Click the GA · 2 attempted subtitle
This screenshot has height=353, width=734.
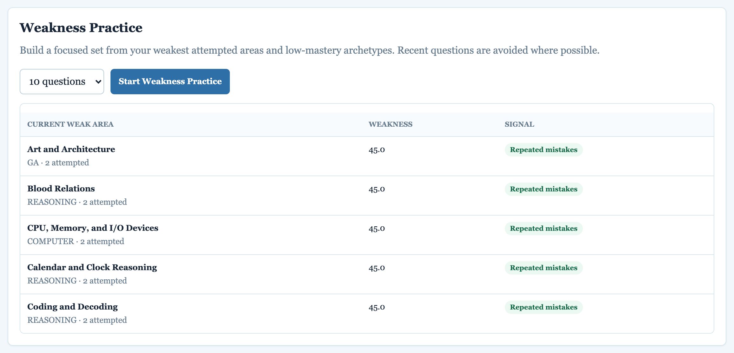pos(58,163)
